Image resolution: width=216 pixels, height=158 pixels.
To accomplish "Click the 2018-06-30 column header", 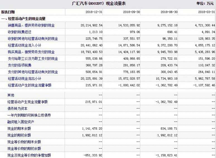I will coord(169,12).
